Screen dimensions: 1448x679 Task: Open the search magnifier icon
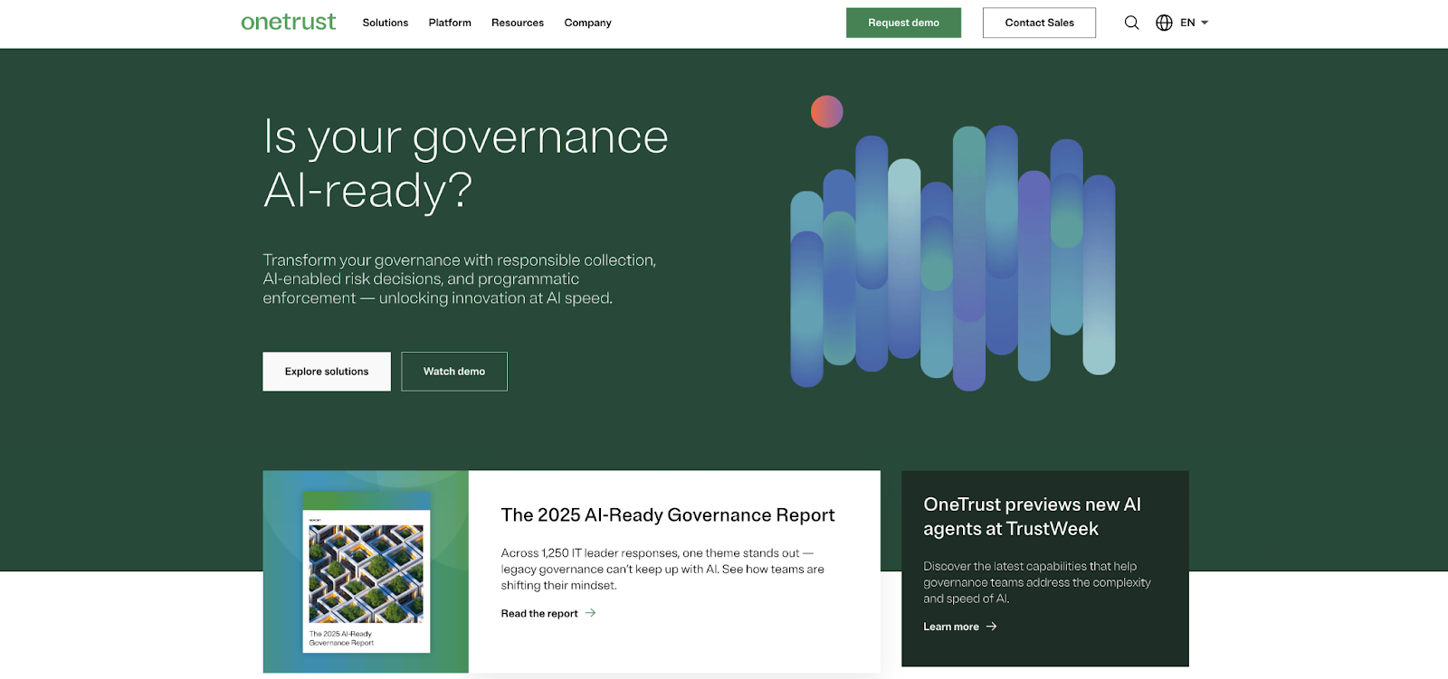coord(1131,23)
